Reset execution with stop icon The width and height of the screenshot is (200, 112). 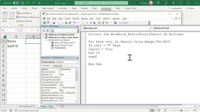pyautogui.click(x=91, y=23)
